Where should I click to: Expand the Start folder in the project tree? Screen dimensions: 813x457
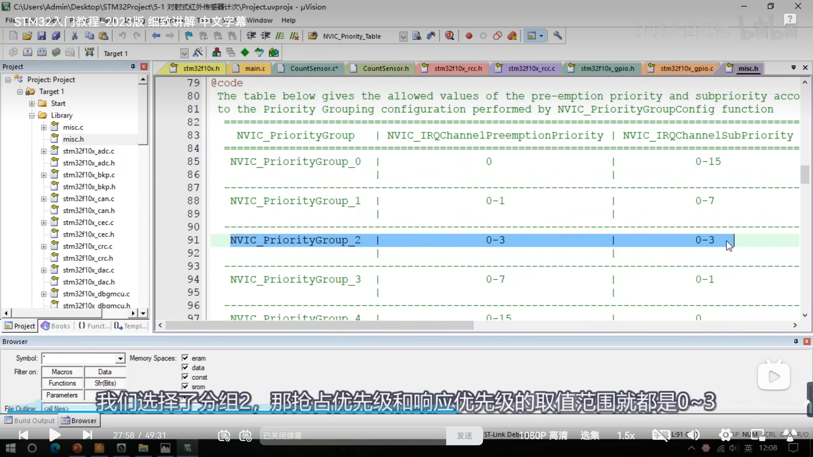click(32, 104)
